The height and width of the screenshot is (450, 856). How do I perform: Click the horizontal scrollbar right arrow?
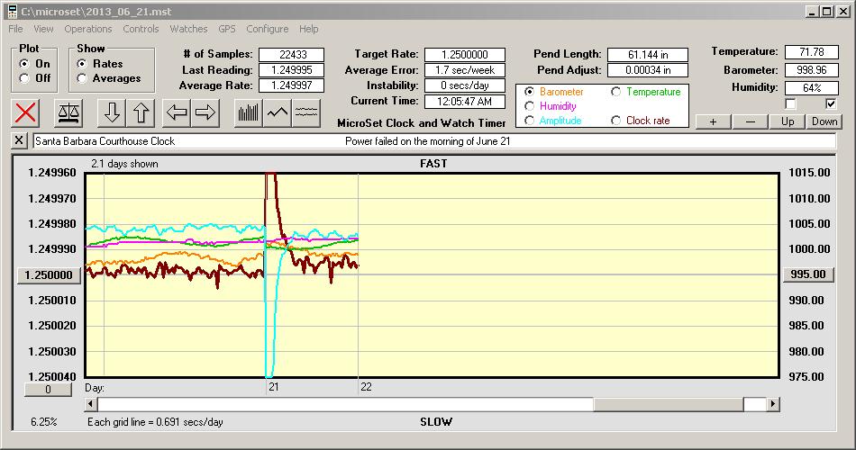pyautogui.click(x=772, y=404)
